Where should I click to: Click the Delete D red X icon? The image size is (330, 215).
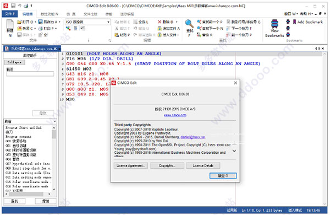coord(159,22)
